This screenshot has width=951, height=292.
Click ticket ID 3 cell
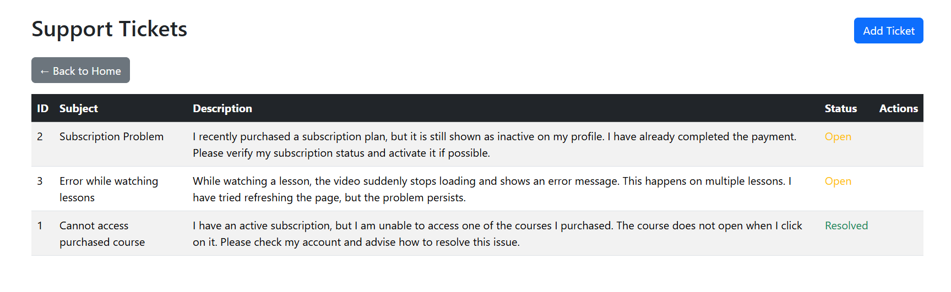(x=40, y=181)
